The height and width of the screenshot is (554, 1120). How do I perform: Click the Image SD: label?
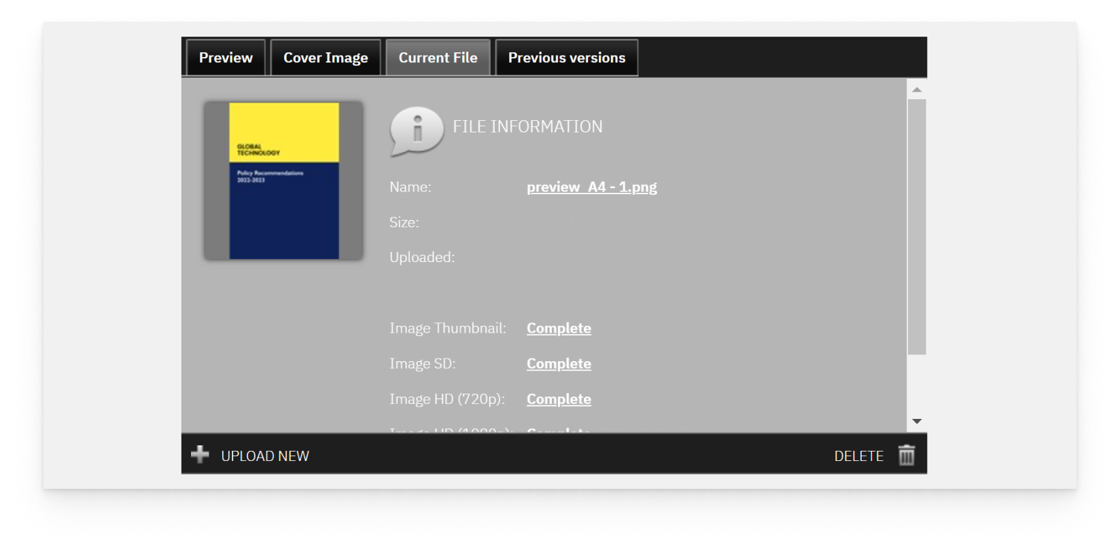(x=423, y=363)
